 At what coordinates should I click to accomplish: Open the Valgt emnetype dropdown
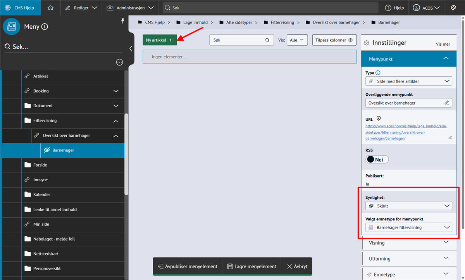(408, 227)
